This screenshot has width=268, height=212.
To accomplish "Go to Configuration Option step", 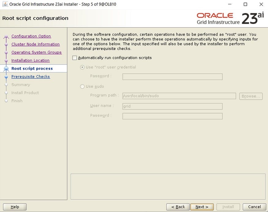I will click(31, 36).
